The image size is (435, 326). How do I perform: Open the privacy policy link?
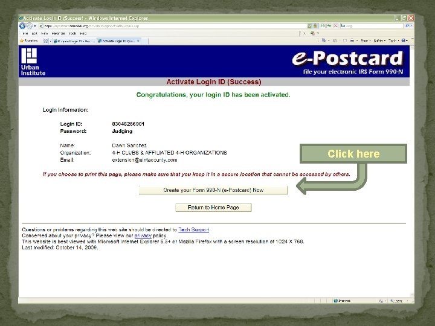143,235
